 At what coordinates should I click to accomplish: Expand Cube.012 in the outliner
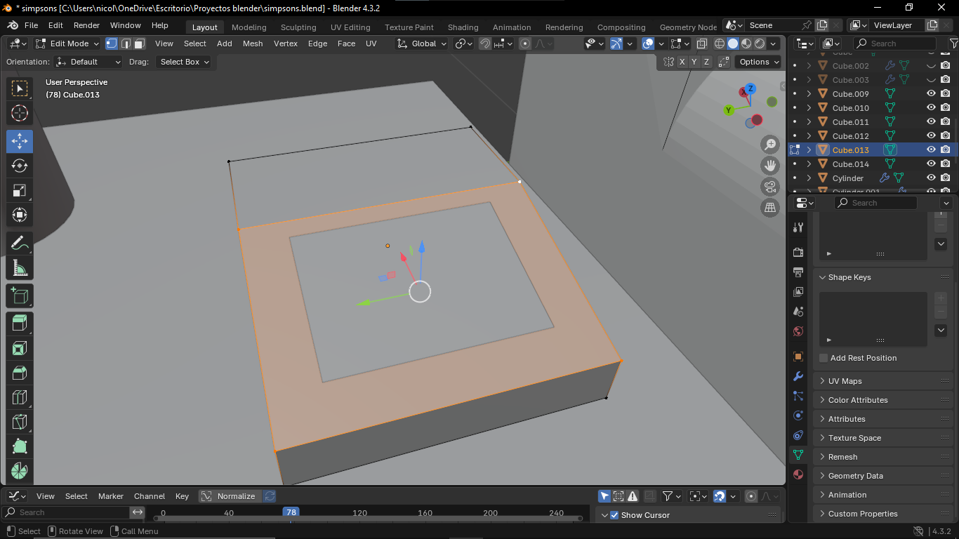tap(809, 136)
